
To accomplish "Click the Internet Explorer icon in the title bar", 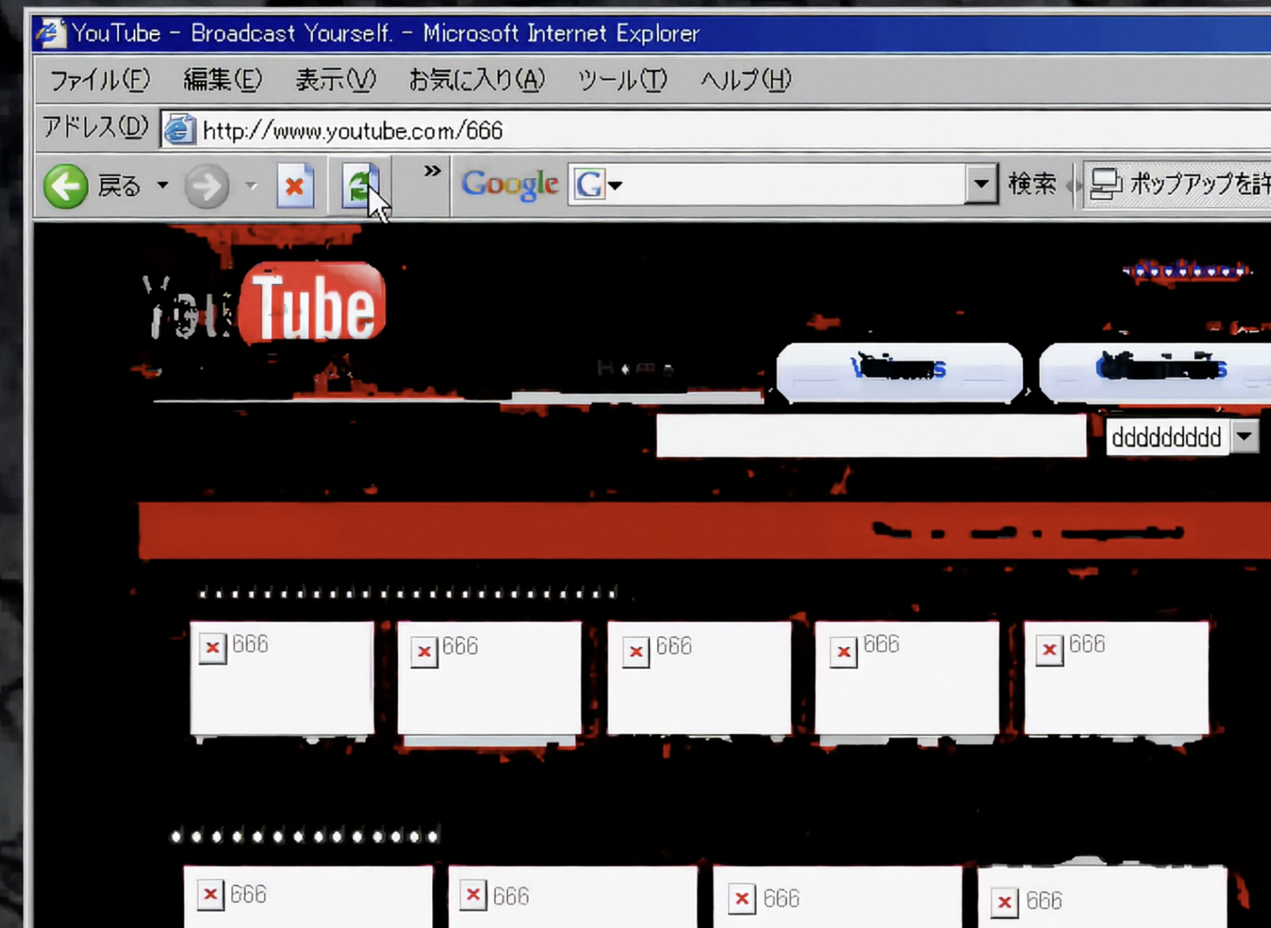I will pos(49,33).
